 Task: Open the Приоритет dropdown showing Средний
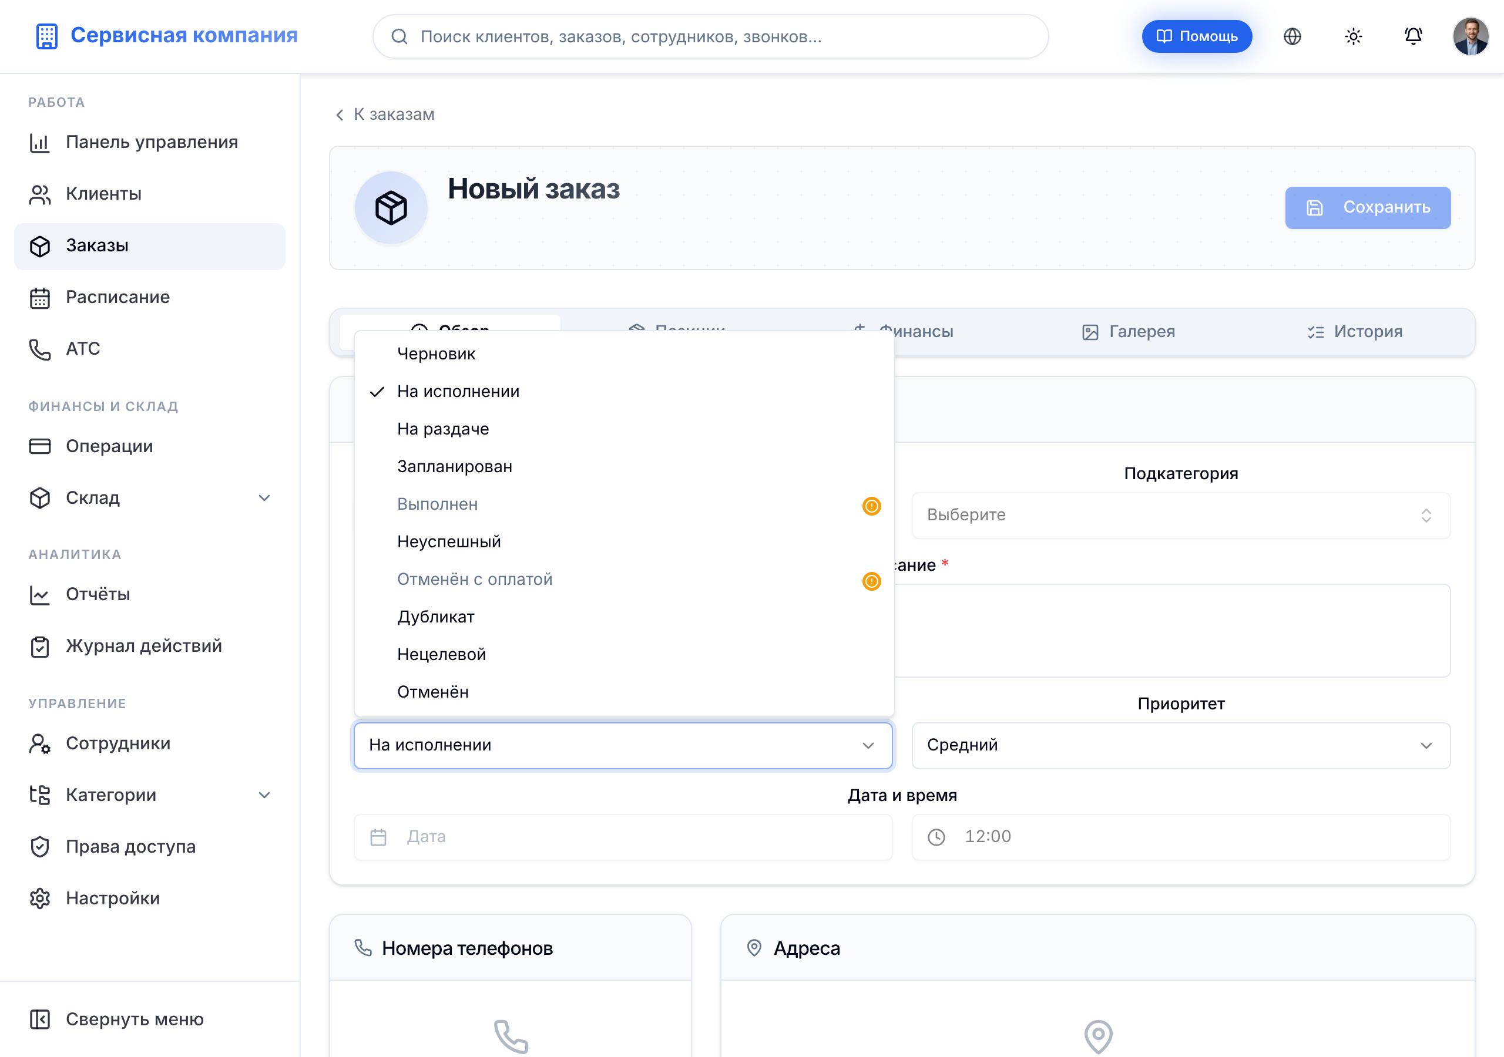point(1180,745)
